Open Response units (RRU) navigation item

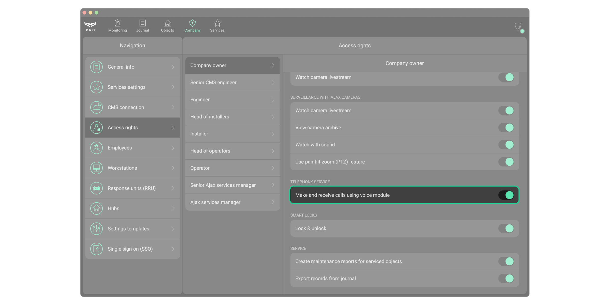[x=133, y=188]
